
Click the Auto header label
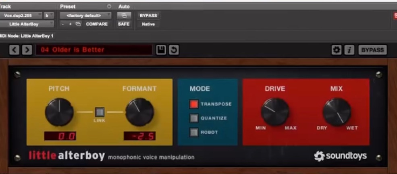pos(124,6)
